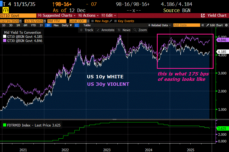Image resolution: width=229 pixels, height=152 pixels.
Task: Click the 98-16+ last price quote
Action: tap(62, 4)
